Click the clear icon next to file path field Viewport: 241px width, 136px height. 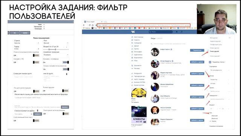coord(32,114)
